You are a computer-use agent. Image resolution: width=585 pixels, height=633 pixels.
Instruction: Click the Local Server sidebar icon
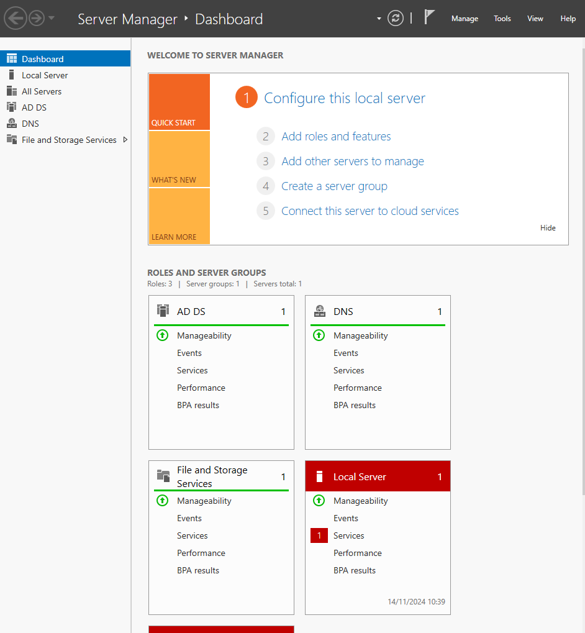click(12, 75)
